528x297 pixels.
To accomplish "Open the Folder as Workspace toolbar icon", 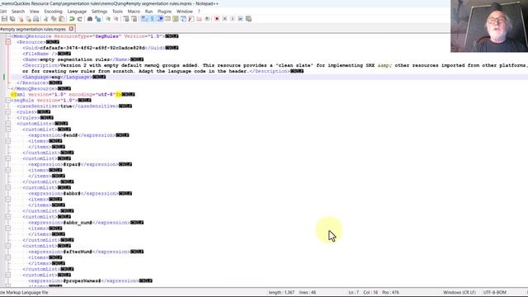I will coord(199,19).
